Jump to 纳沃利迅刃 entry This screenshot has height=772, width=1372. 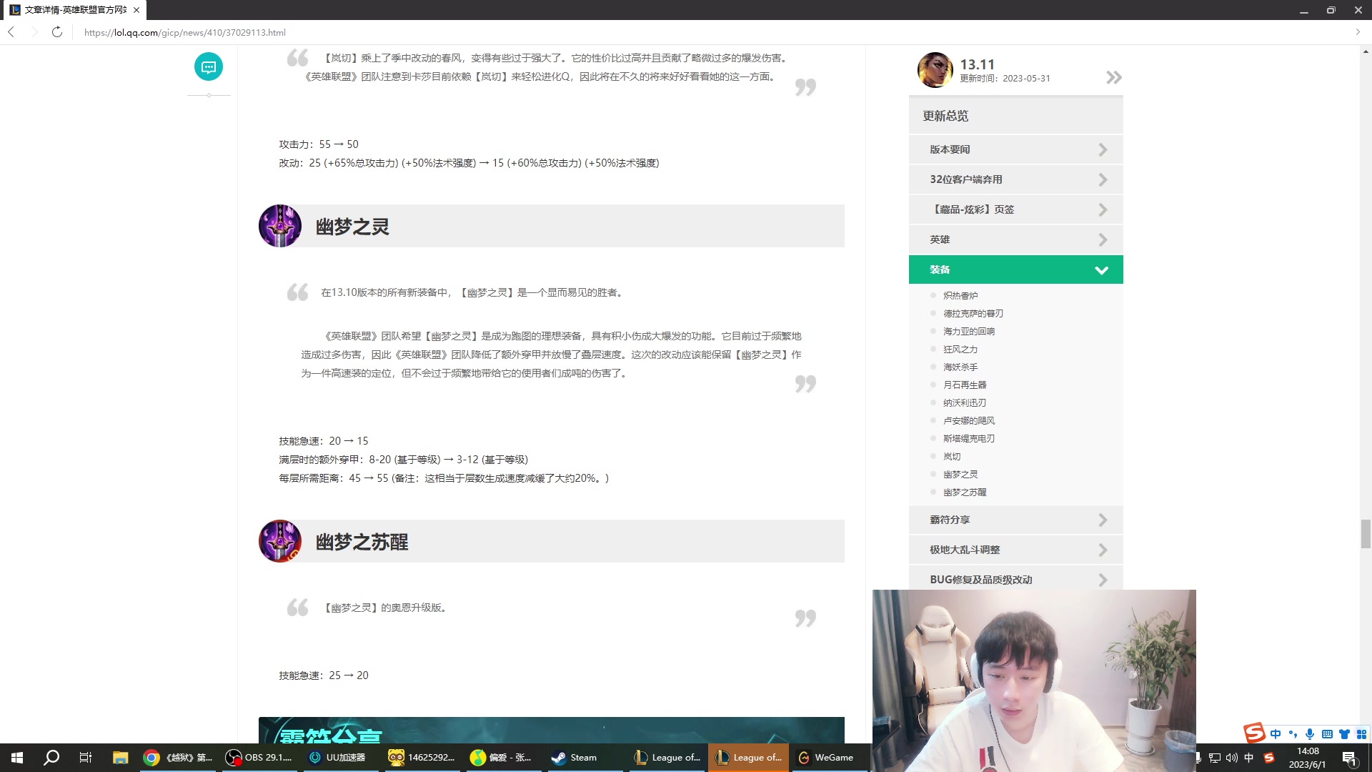point(965,402)
